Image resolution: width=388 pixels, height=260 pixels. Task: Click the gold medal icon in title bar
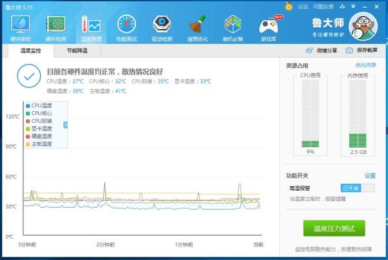coord(289,6)
